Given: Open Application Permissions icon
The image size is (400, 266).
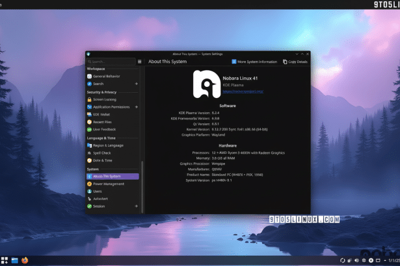Looking at the screenshot, I should (89, 107).
